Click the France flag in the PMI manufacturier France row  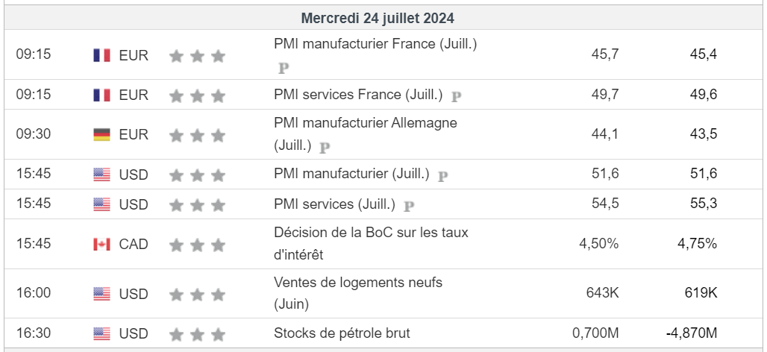pyautogui.click(x=101, y=55)
